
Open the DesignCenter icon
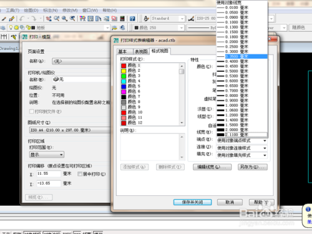click(x=90, y=19)
